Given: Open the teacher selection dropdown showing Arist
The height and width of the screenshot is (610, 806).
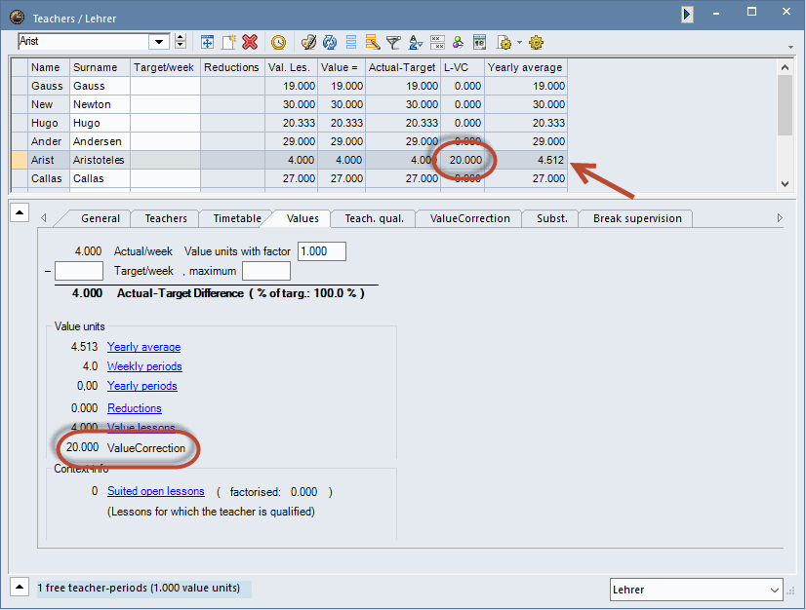Looking at the screenshot, I should (159, 42).
